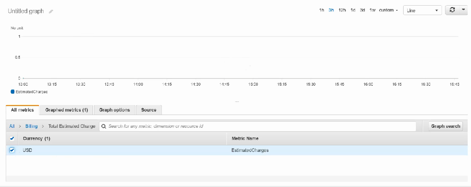Navigate to All in breadcrumb
Viewport: 471px width, 187px height.
coord(12,126)
